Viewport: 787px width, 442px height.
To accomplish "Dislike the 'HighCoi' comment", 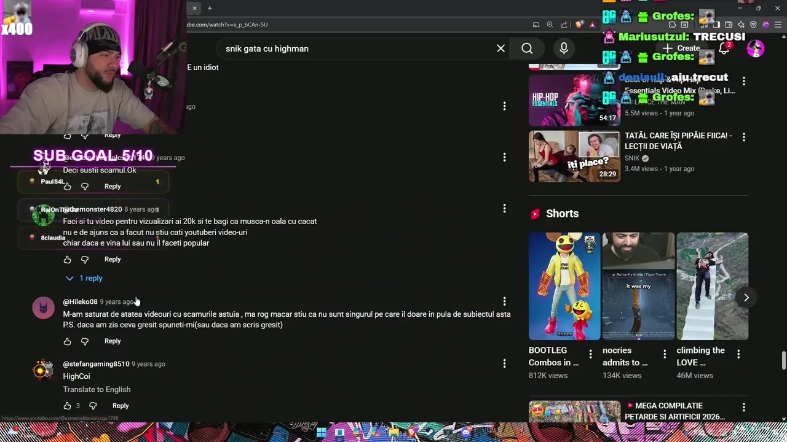I will click(x=93, y=406).
